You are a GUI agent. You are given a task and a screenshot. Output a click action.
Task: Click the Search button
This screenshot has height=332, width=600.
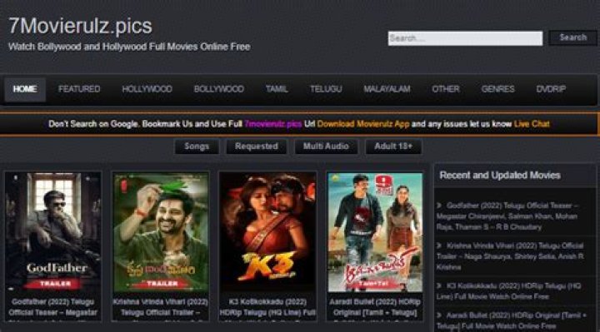pos(572,37)
